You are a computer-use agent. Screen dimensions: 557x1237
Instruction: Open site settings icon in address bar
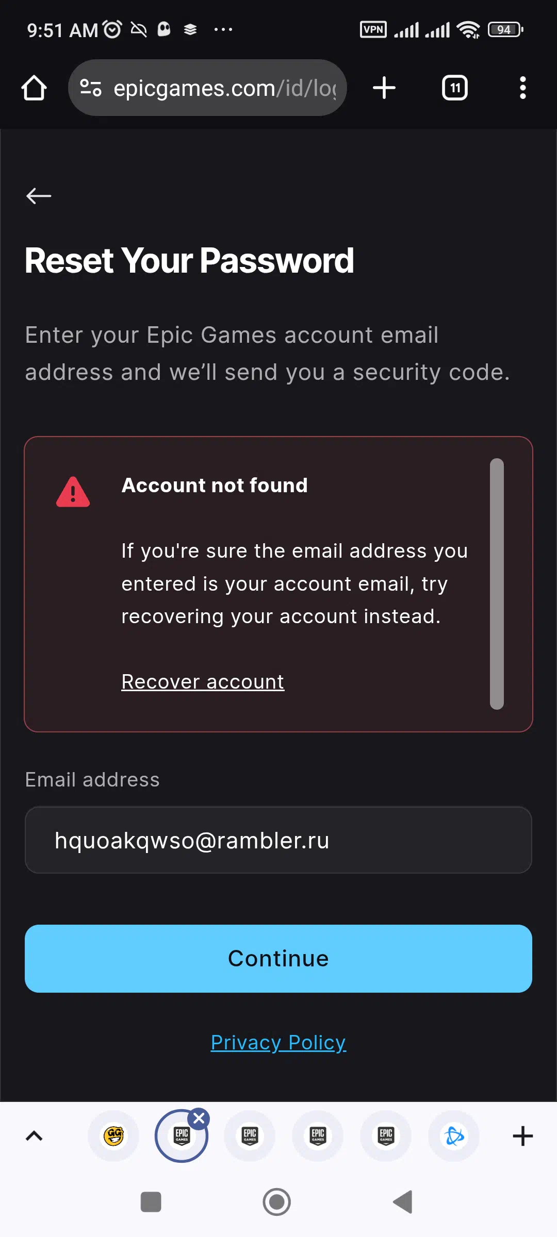[x=91, y=88]
